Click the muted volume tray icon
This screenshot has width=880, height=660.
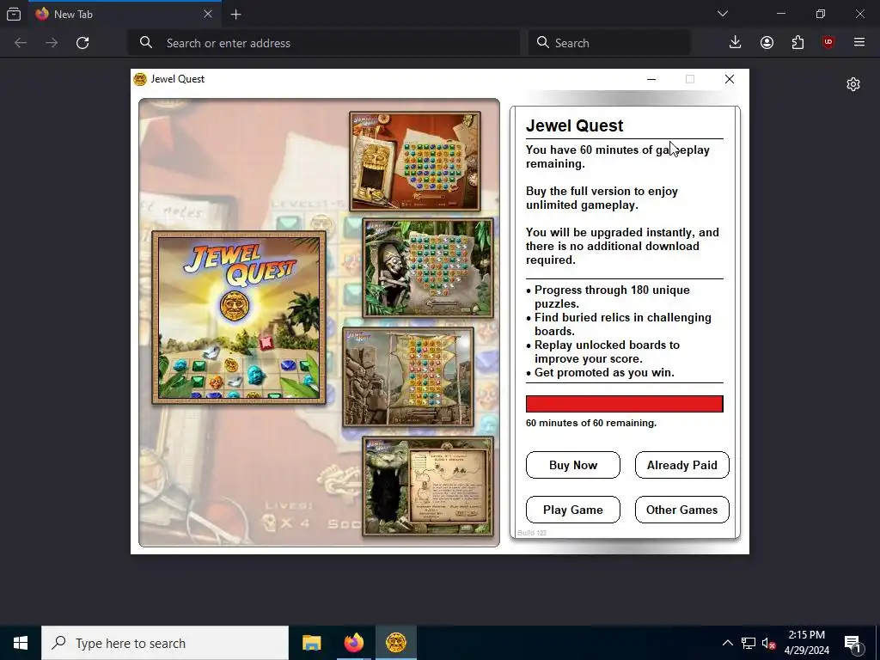click(x=769, y=643)
